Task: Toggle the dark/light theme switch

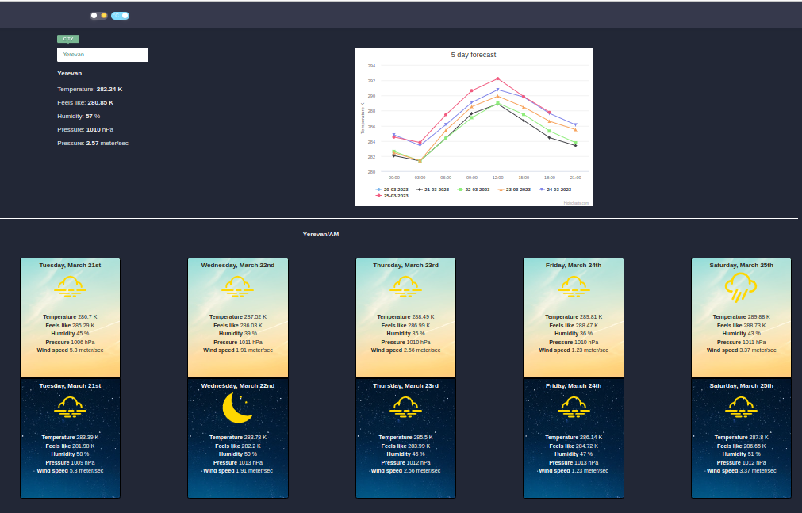Action: coord(97,15)
